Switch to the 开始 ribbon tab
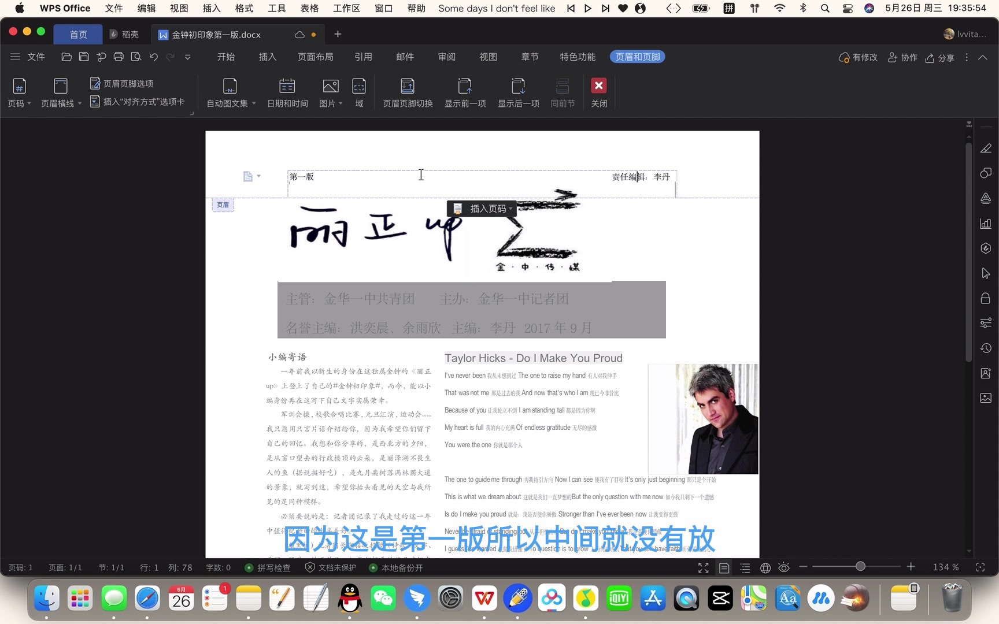The height and width of the screenshot is (624, 999). coord(226,57)
